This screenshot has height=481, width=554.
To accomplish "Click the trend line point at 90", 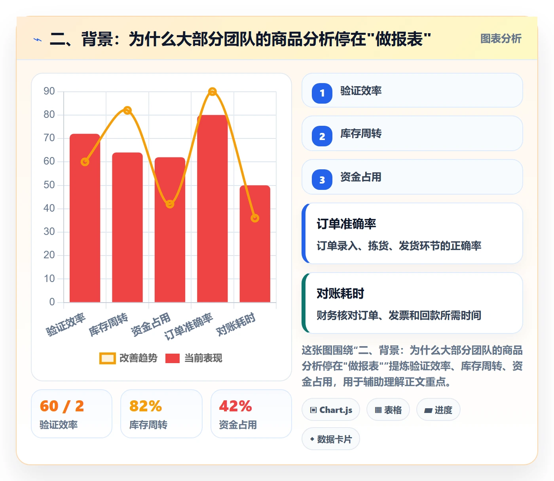I will [x=212, y=92].
